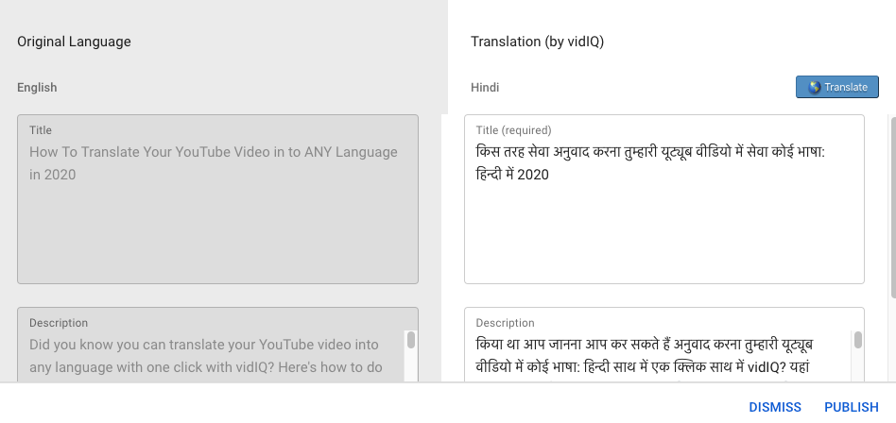Publish the Hindi translation
Image resolution: width=896 pixels, height=423 pixels.
[852, 407]
